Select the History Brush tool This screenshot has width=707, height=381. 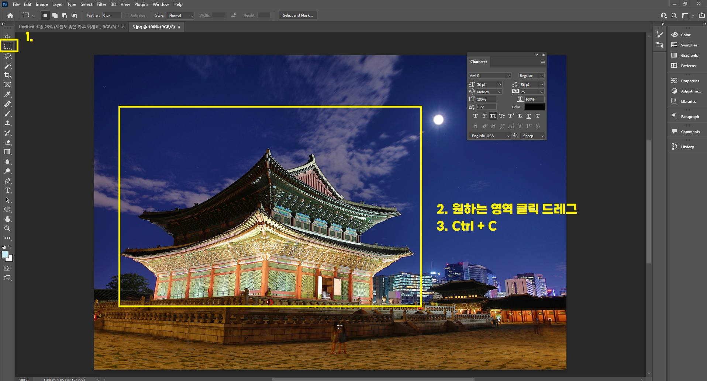click(7, 133)
